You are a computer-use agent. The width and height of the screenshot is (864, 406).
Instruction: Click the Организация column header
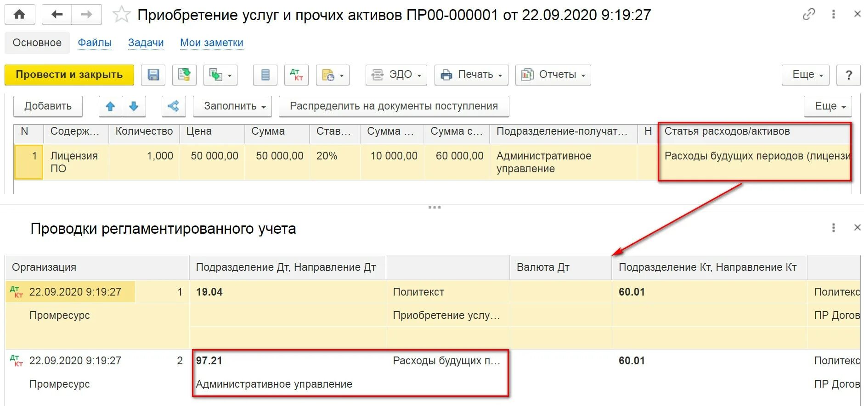(97, 268)
